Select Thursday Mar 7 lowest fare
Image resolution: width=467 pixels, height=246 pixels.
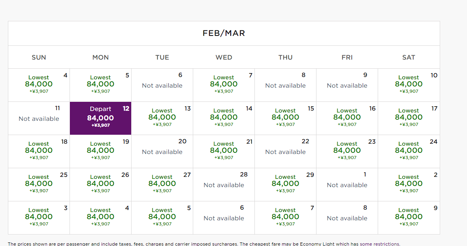[286, 218]
